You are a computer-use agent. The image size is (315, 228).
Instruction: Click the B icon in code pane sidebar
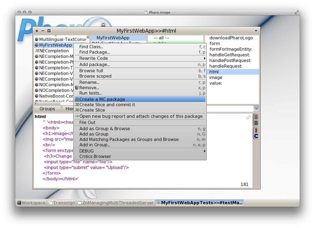point(256,123)
